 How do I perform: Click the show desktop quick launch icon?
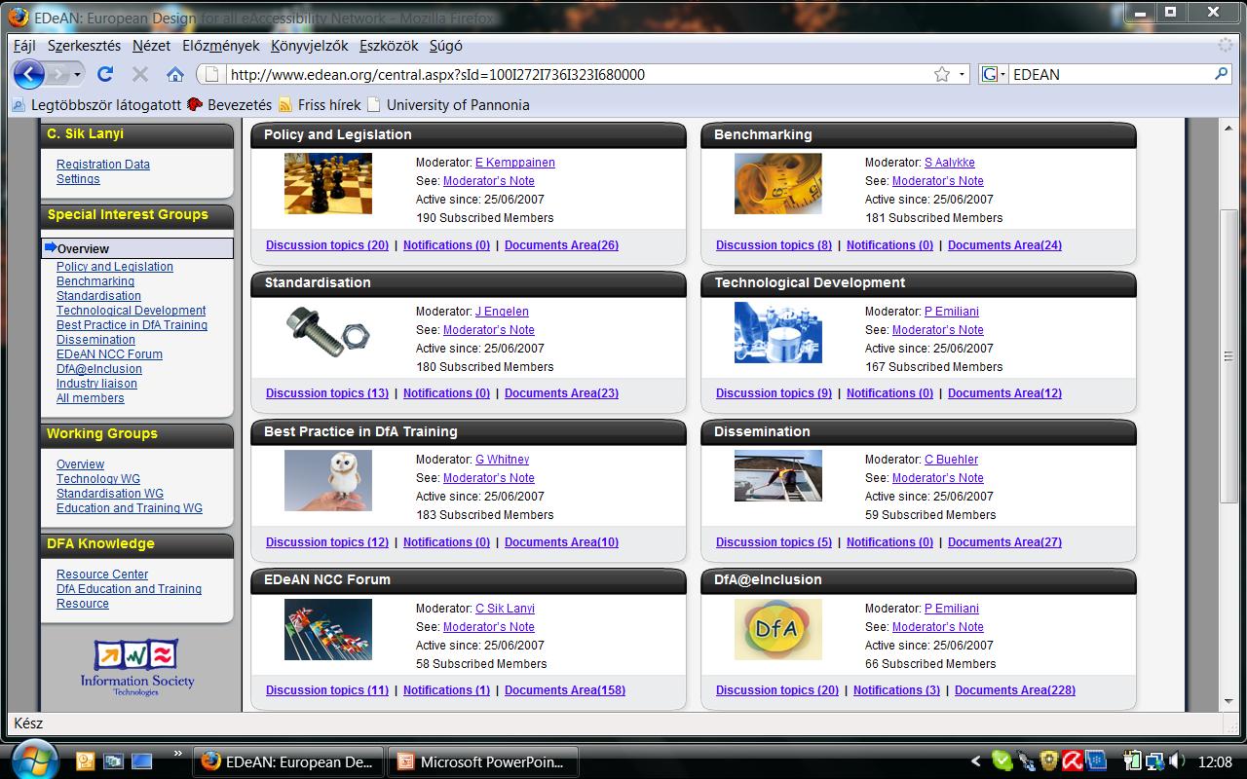pos(142,761)
